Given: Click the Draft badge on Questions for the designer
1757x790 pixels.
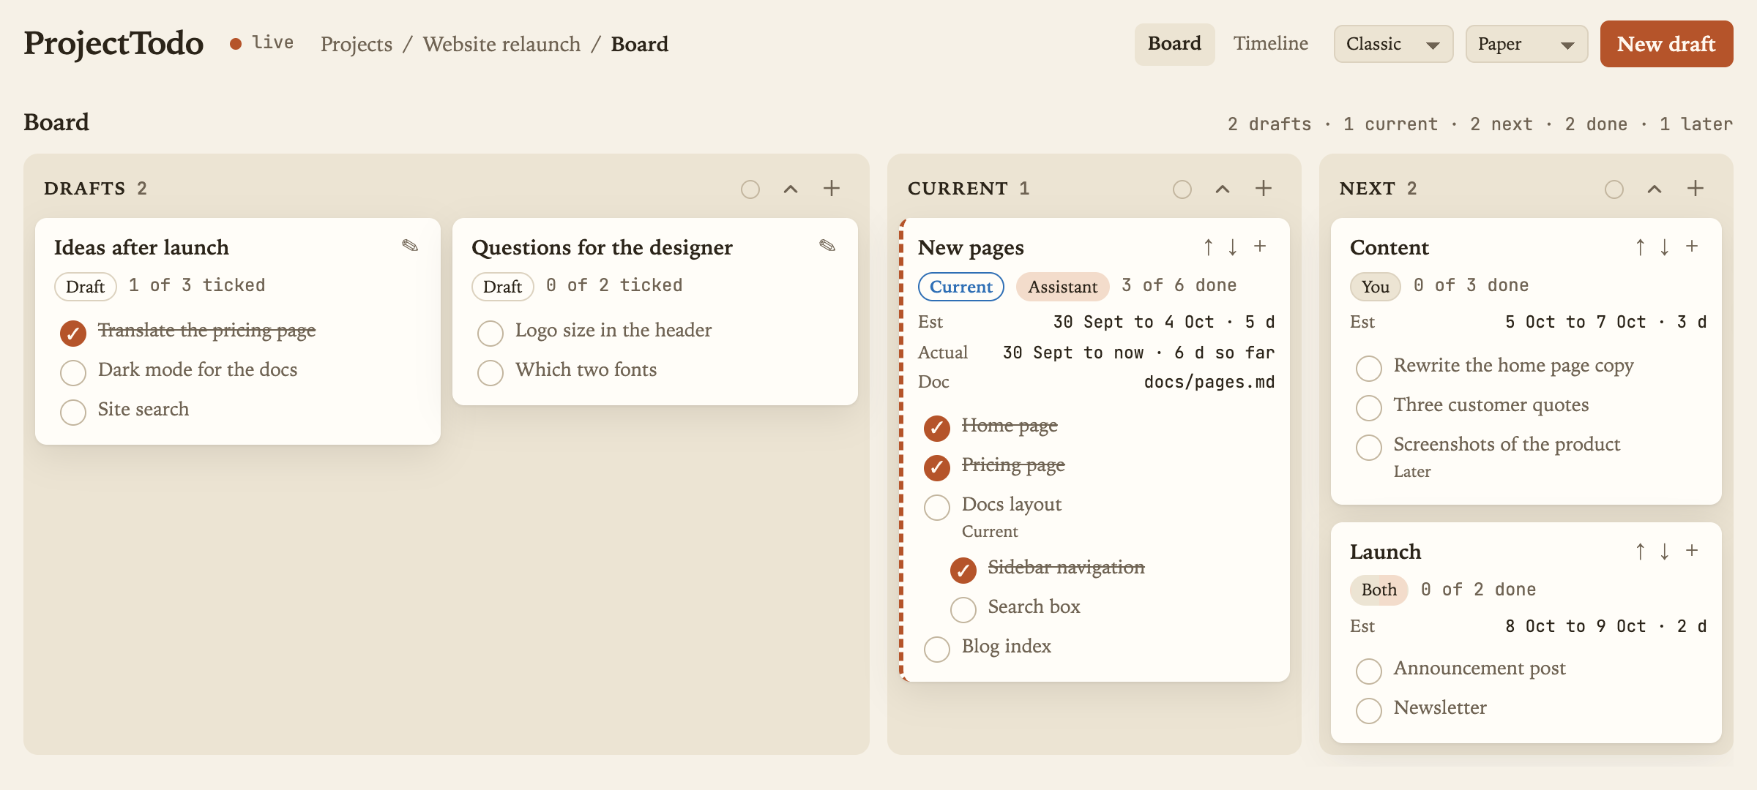Looking at the screenshot, I should (503, 287).
